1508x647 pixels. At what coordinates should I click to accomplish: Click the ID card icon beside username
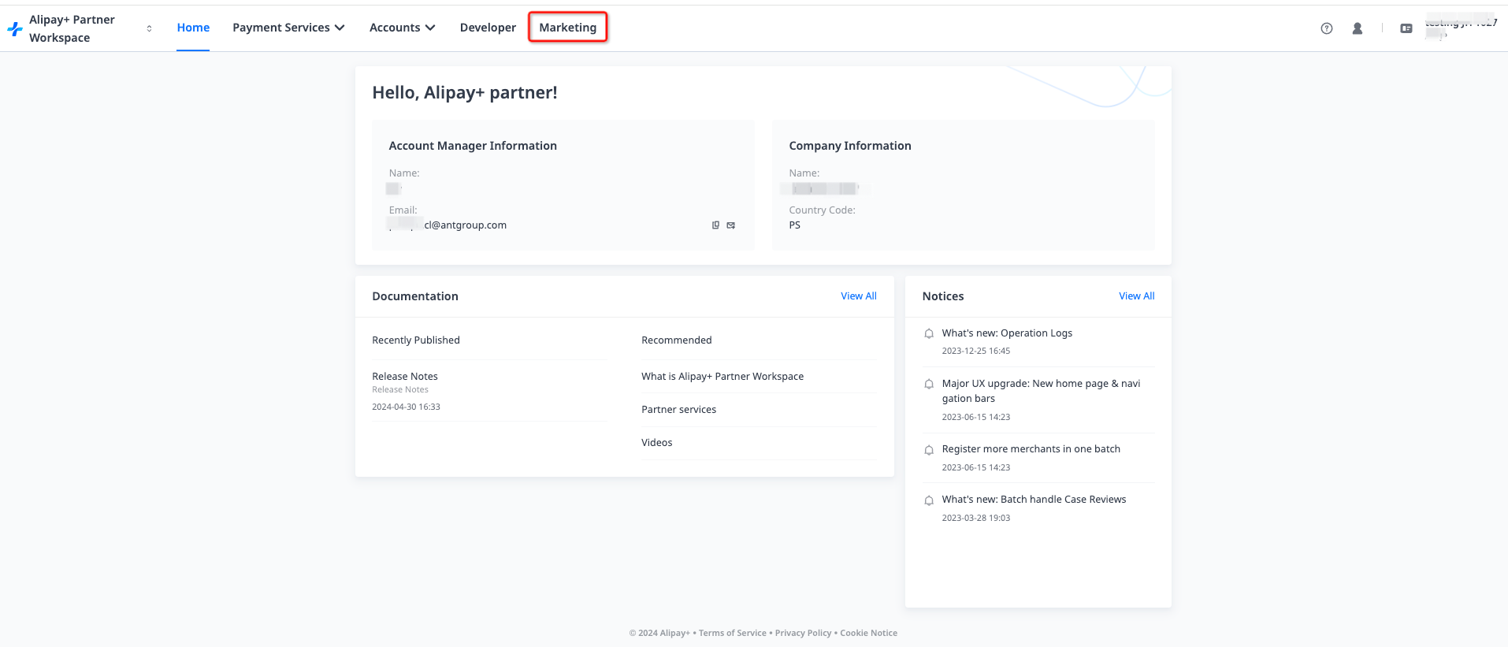click(x=1406, y=28)
